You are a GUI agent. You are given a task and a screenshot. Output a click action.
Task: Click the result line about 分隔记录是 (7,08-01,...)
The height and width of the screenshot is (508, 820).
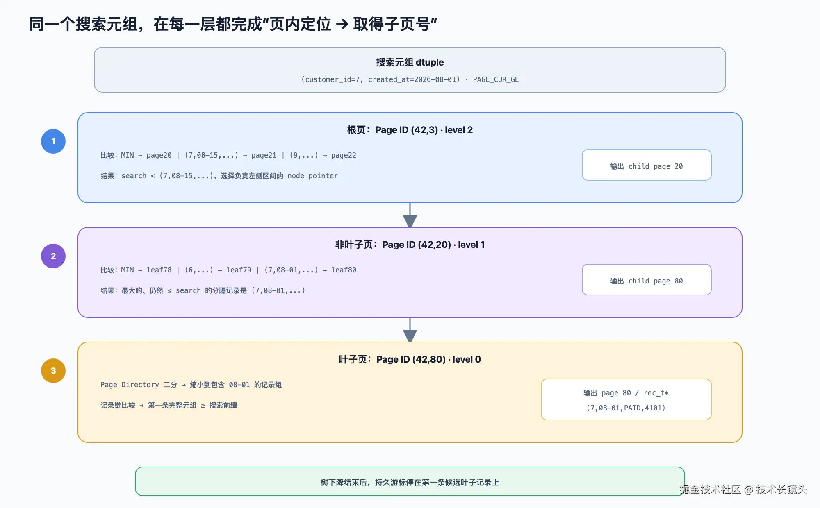pyautogui.click(x=203, y=290)
